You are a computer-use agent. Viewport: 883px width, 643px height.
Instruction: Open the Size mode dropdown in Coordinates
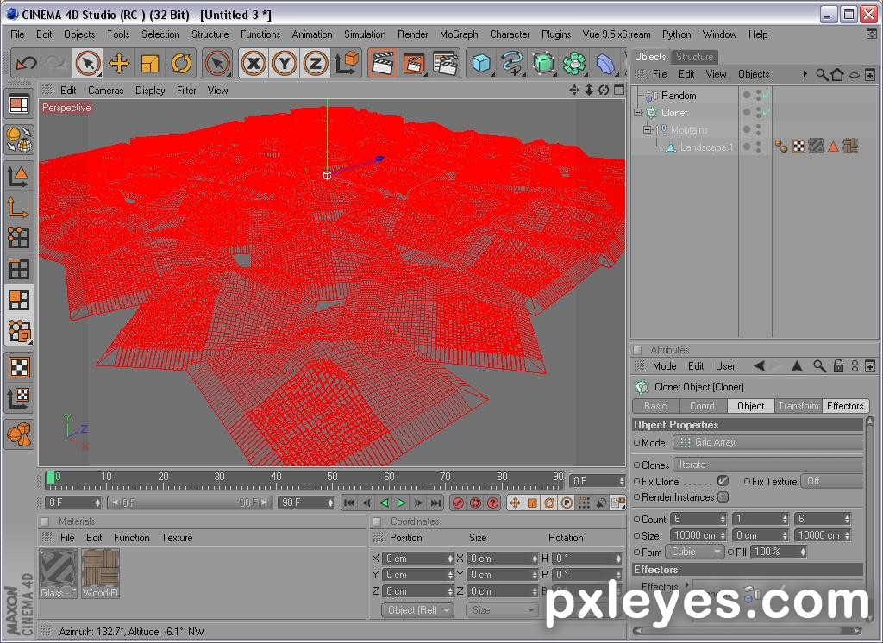pyautogui.click(x=501, y=609)
